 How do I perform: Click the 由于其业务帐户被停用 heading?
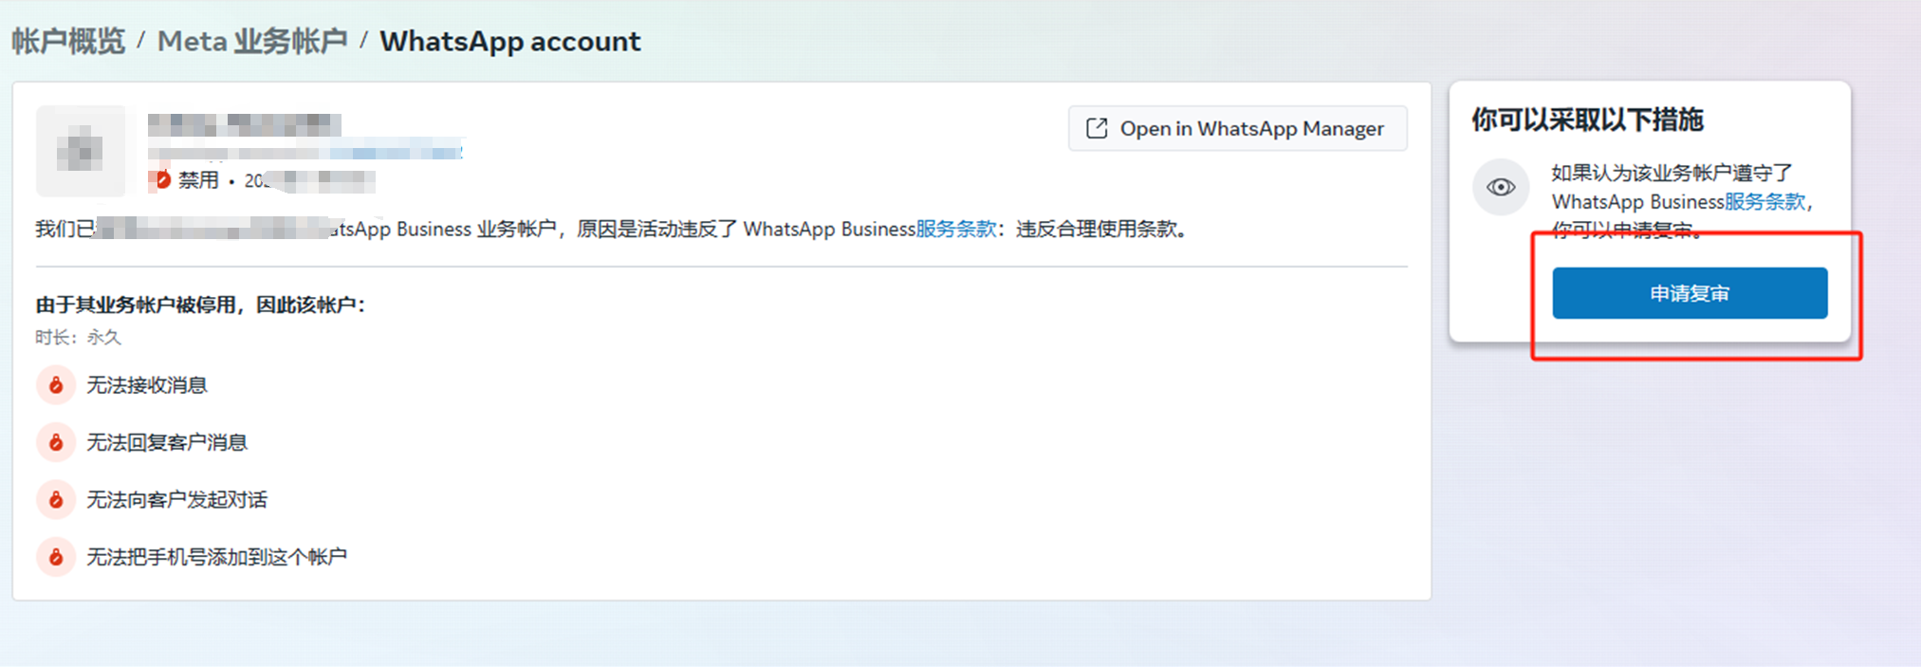click(x=200, y=305)
